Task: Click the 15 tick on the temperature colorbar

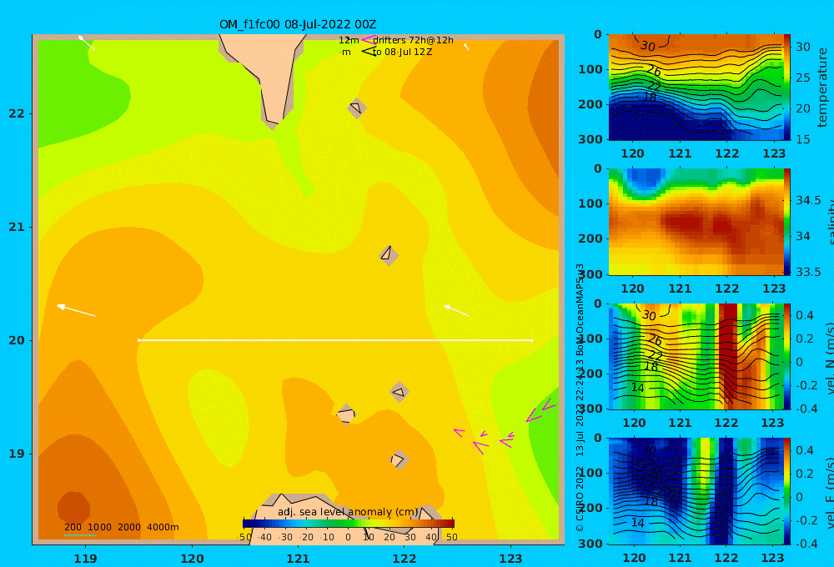Action: coord(802,139)
